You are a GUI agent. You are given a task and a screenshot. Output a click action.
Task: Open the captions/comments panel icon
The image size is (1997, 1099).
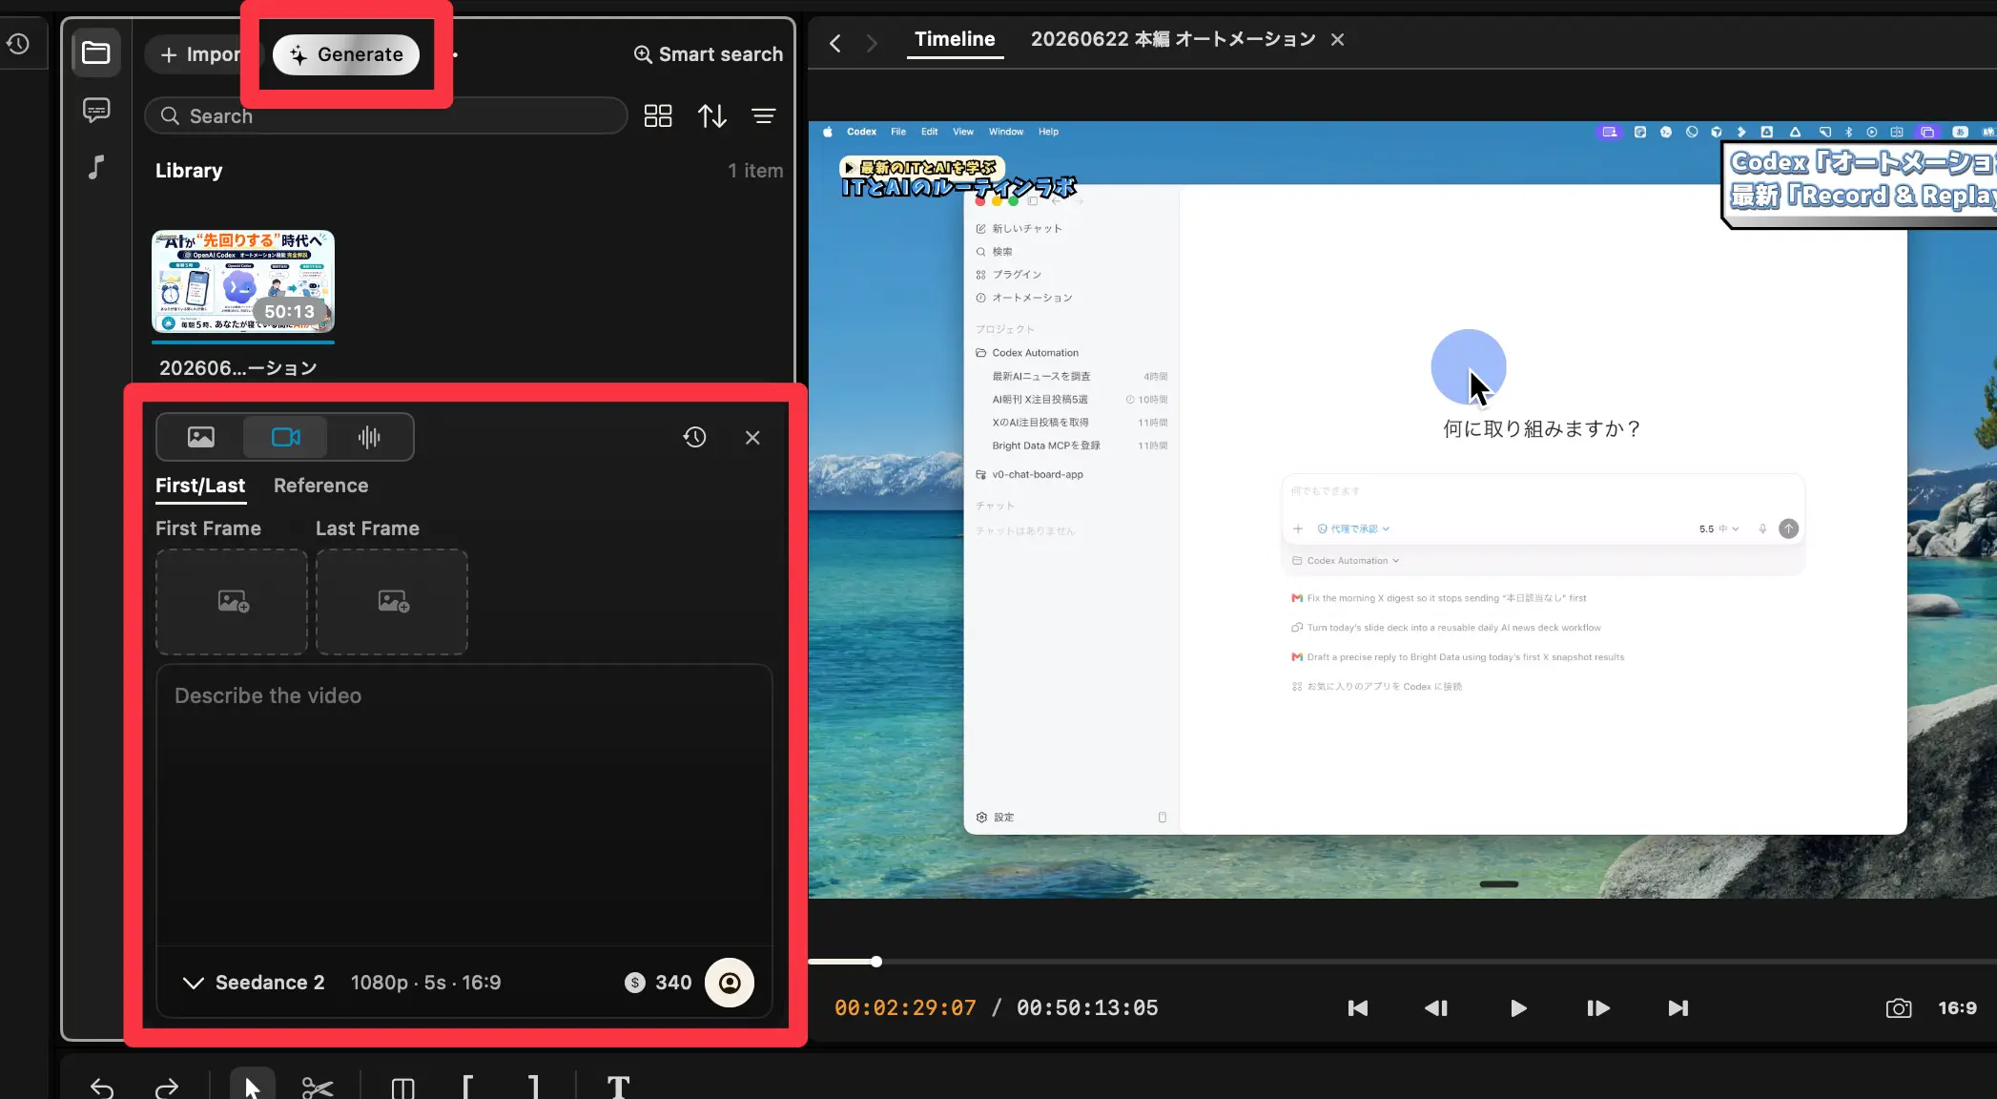point(96,111)
